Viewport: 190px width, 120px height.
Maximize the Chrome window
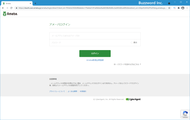pos(181,2)
